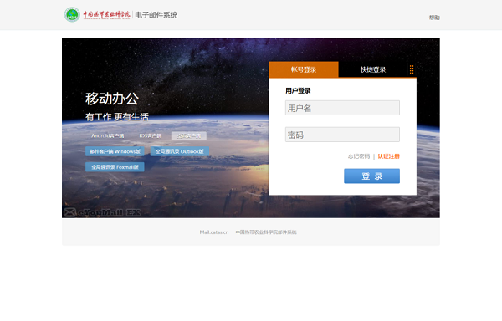Download 邮件客户端 Windows版
502x321 pixels.
point(115,151)
